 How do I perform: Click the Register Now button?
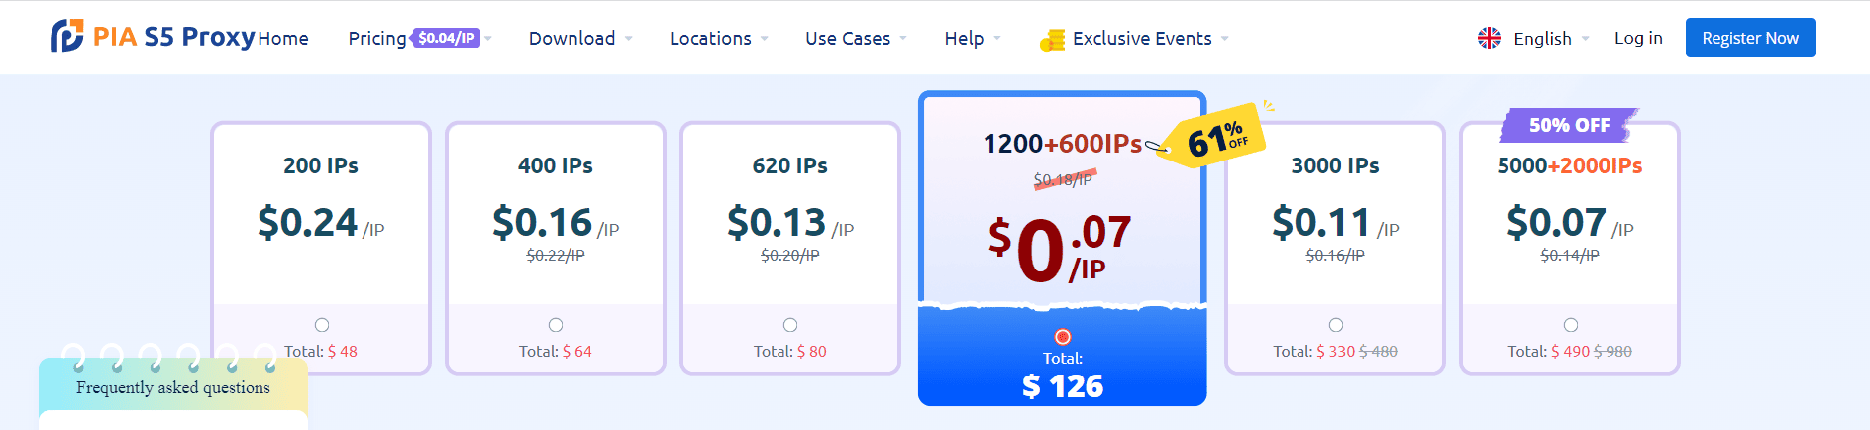click(x=1749, y=38)
